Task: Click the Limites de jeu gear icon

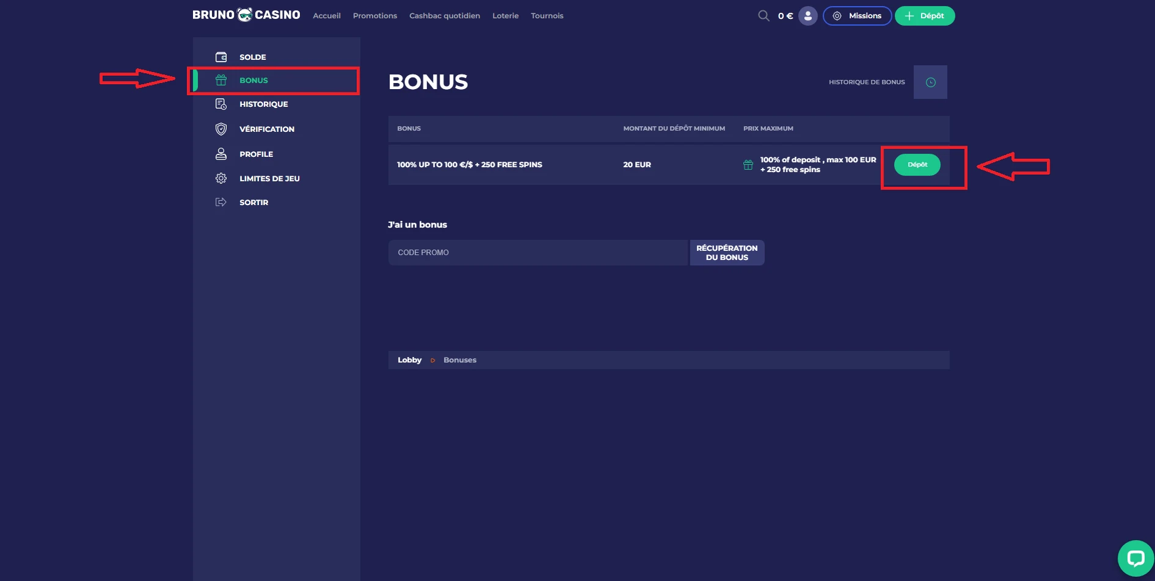Action: pos(221,178)
